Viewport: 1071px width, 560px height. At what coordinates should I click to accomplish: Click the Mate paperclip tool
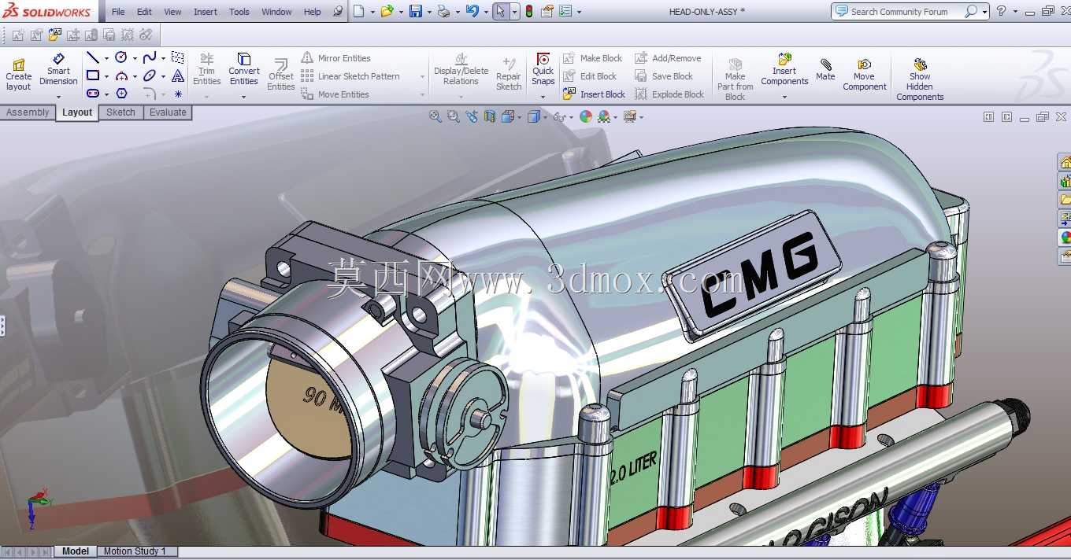pyautogui.click(x=825, y=69)
